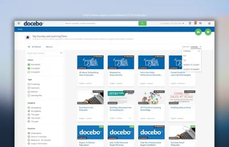The image size is (229, 147).
Task: Click laptop thumbnail with New badge
Action: click(x=182, y=132)
